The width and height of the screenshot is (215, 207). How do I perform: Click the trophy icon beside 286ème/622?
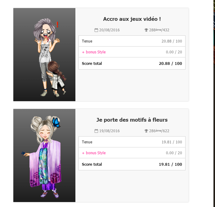point(146,131)
